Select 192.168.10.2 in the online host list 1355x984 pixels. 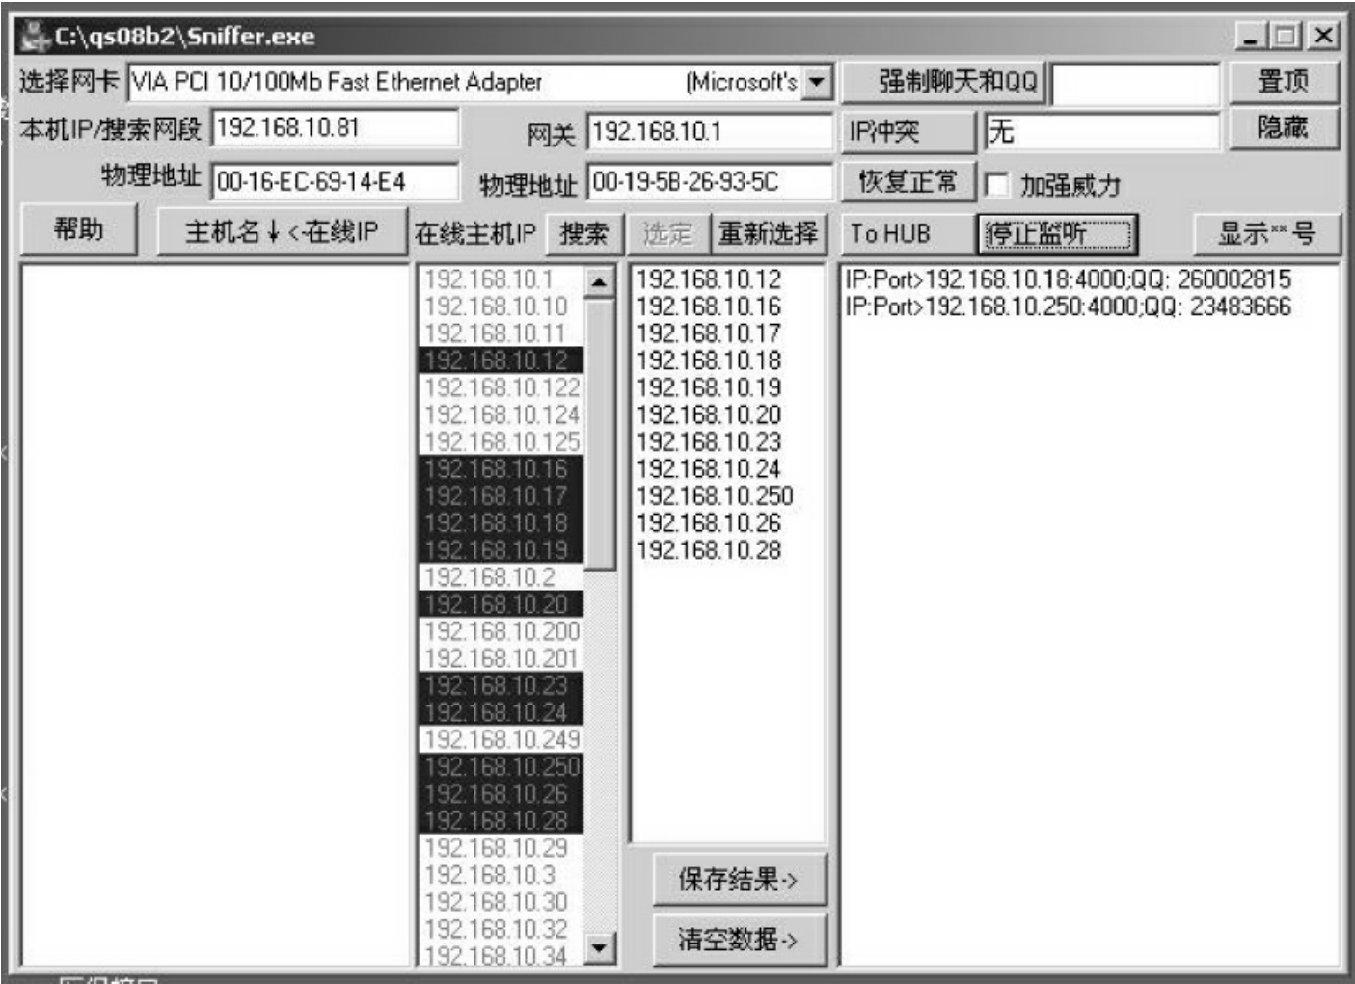(x=501, y=577)
